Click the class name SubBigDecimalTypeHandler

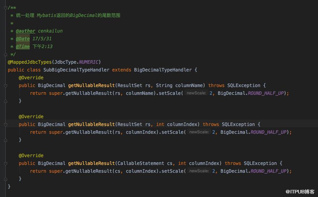click(x=76, y=70)
